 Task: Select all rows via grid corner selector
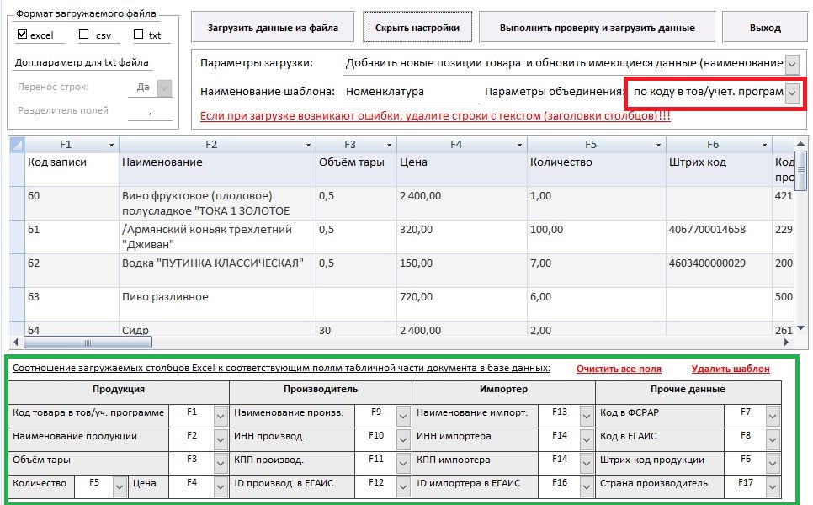16,145
